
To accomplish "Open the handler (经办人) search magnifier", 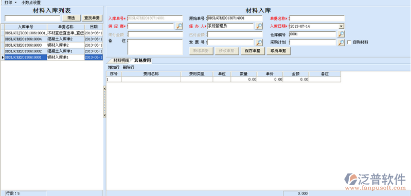I will coord(259,26).
